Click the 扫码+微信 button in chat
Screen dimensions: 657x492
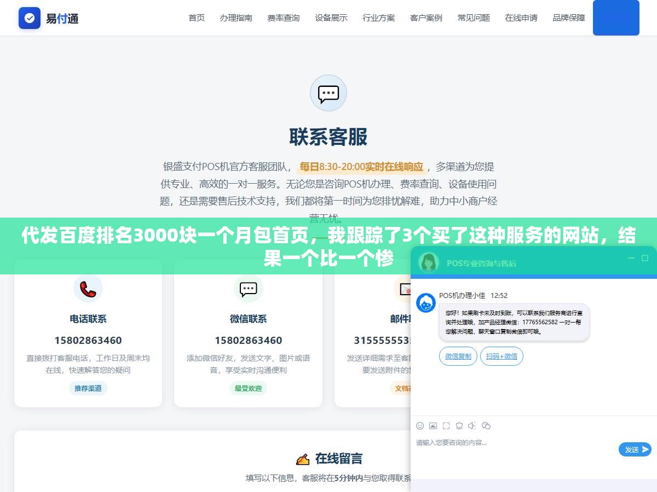pos(502,356)
